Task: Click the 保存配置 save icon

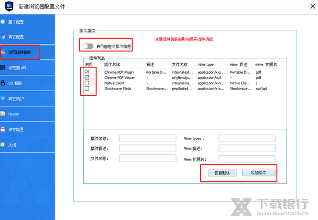Action: [x=3, y=129]
